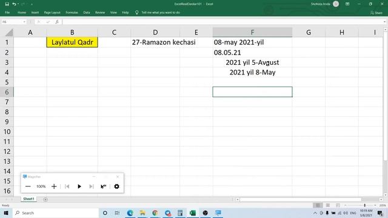The height and width of the screenshot is (218, 388).
Task: Click the zoom in plus in status bar
Action: [375, 205]
